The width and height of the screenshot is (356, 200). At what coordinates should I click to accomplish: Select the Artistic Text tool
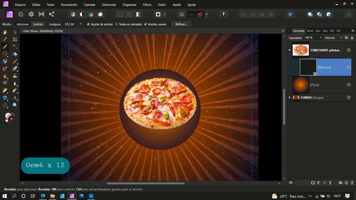coord(15,98)
